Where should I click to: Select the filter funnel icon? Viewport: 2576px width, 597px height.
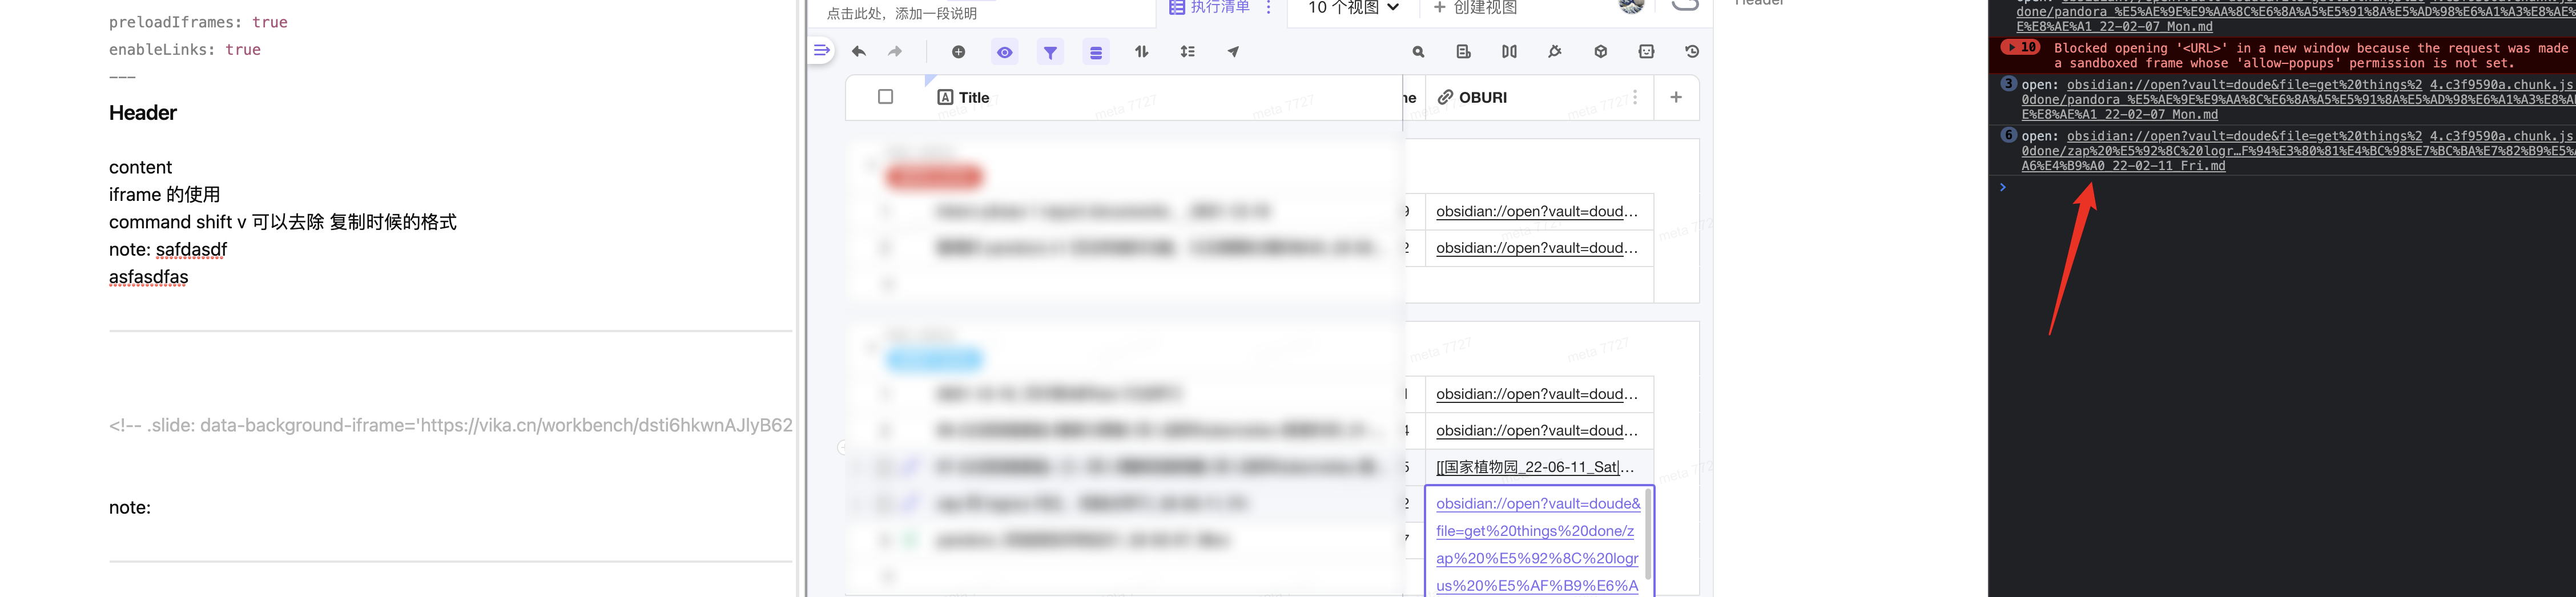(x=1049, y=51)
